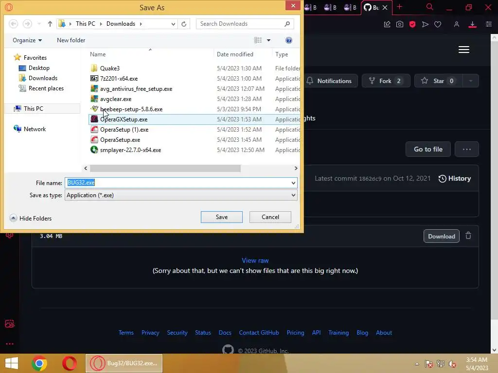Open the three dots menu beside Go to file
Image resolution: width=498 pixels, height=373 pixels.
(466, 149)
